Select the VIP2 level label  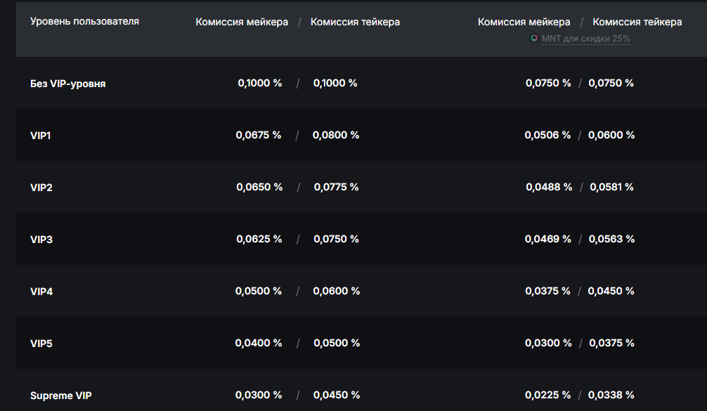click(41, 188)
